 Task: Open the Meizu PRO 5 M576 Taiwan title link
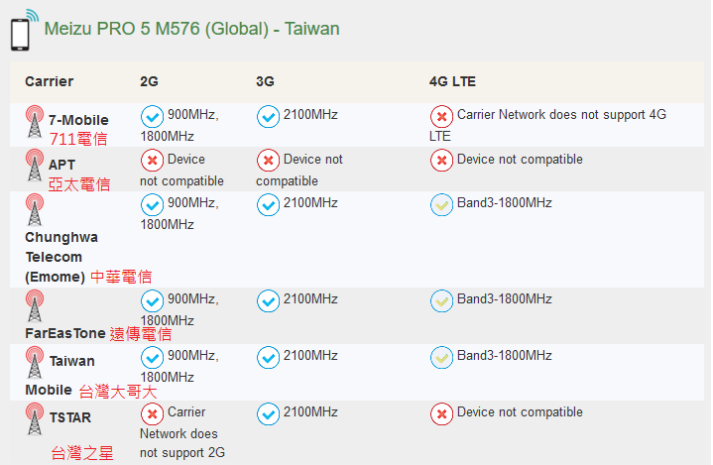191,29
